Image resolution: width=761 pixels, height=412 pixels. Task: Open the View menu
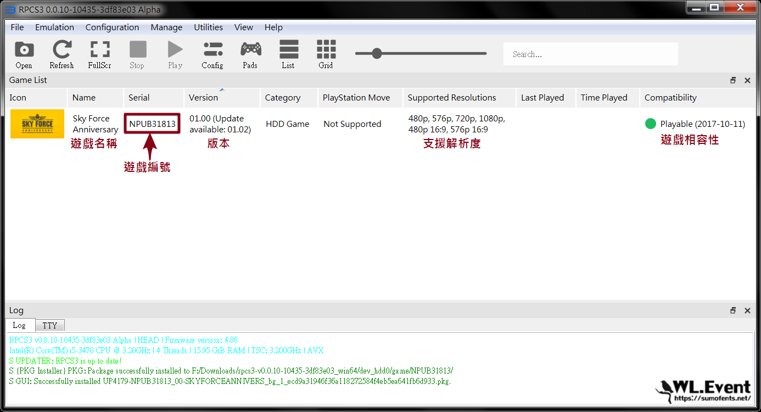click(x=243, y=27)
